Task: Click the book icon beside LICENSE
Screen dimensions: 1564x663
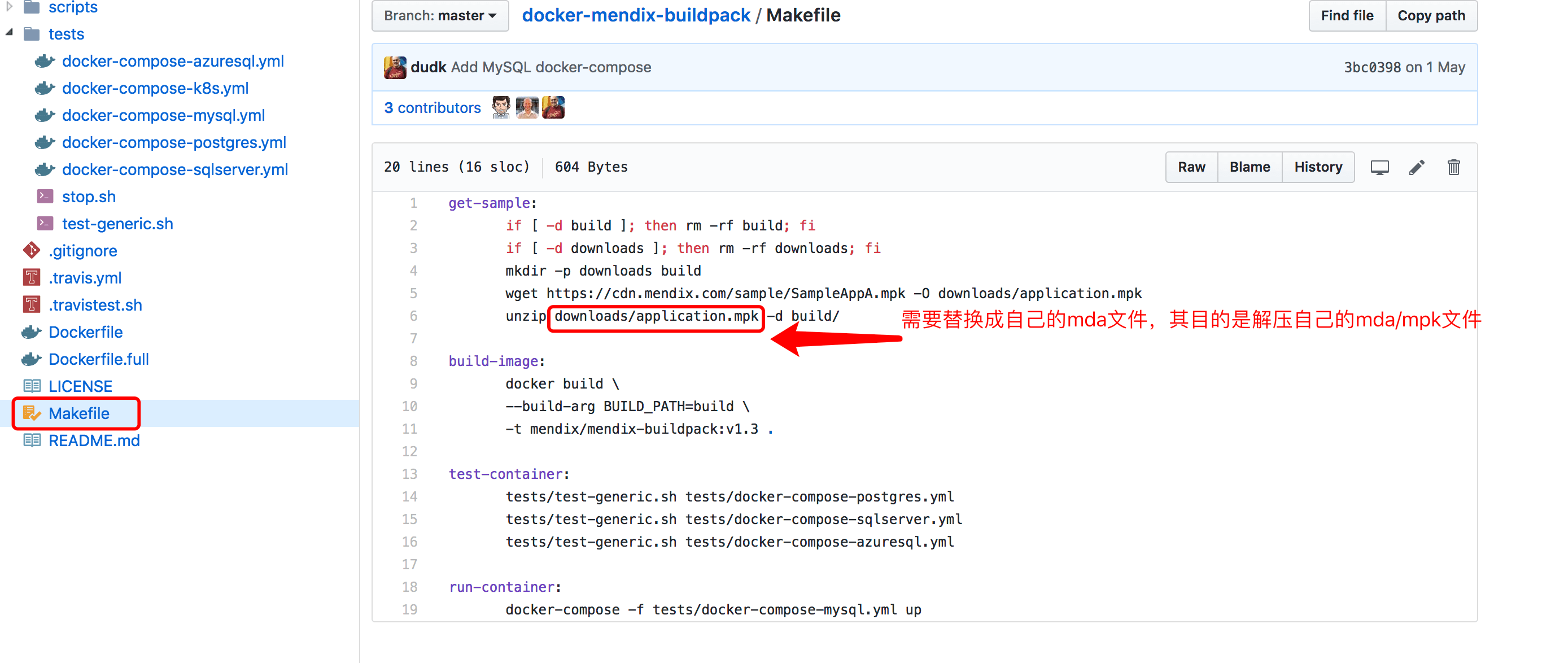Action: point(32,386)
